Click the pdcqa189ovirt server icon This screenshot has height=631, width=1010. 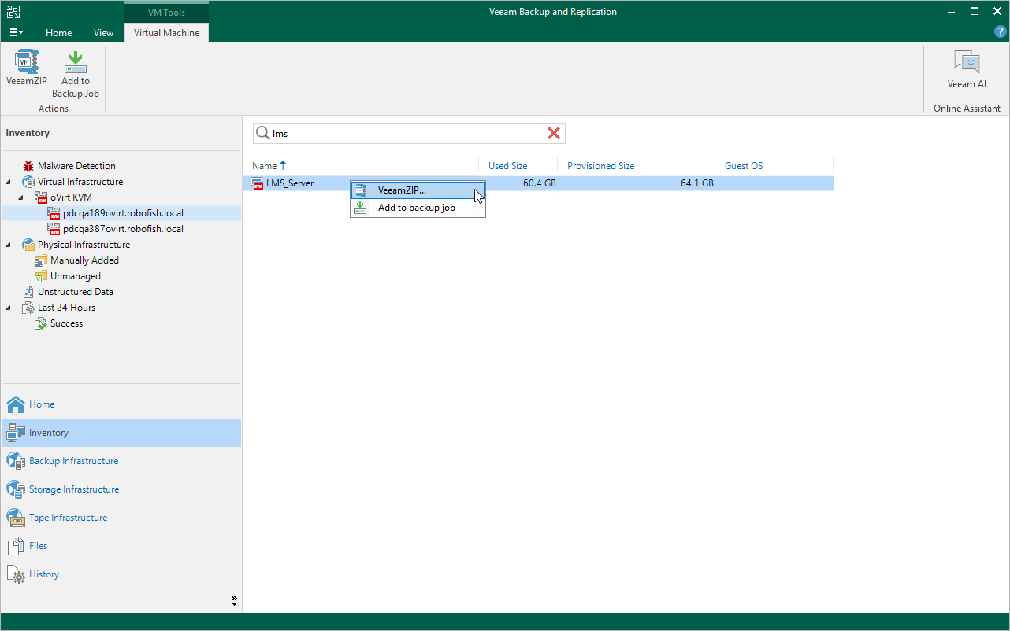[54, 213]
